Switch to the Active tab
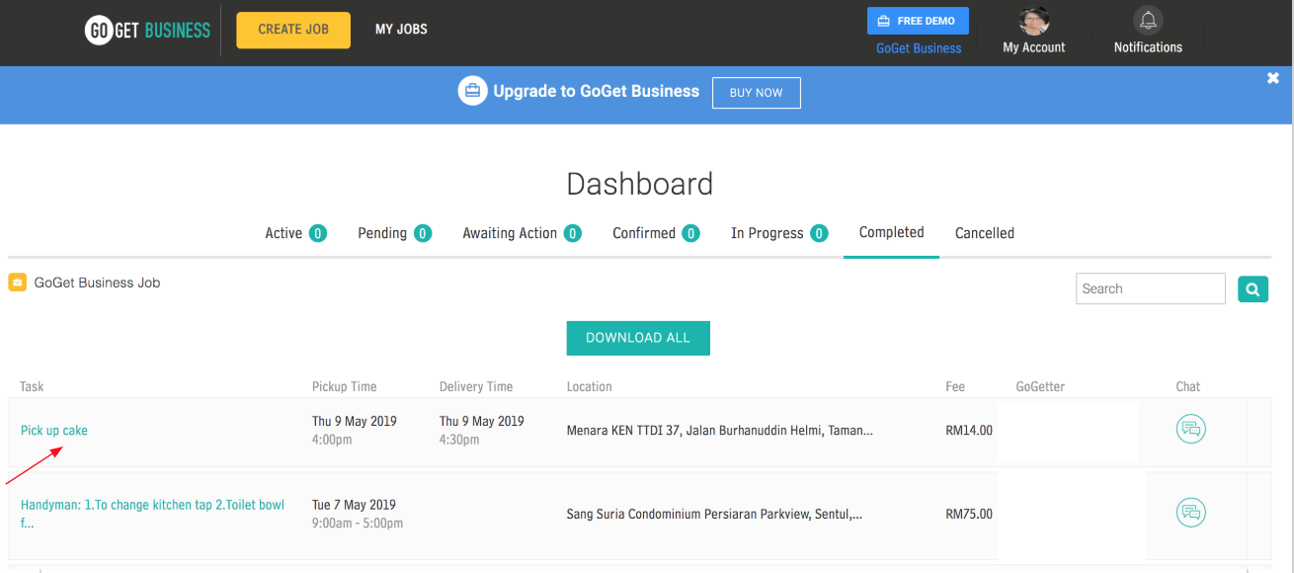The height and width of the screenshot is (573, 1294). (x=283, y=233)
